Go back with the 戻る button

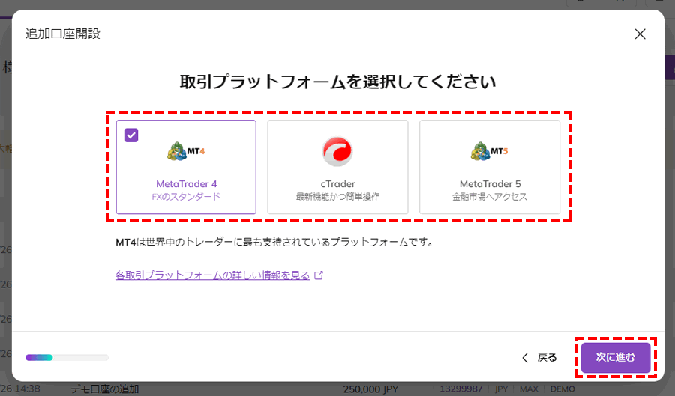coord(539,357)
